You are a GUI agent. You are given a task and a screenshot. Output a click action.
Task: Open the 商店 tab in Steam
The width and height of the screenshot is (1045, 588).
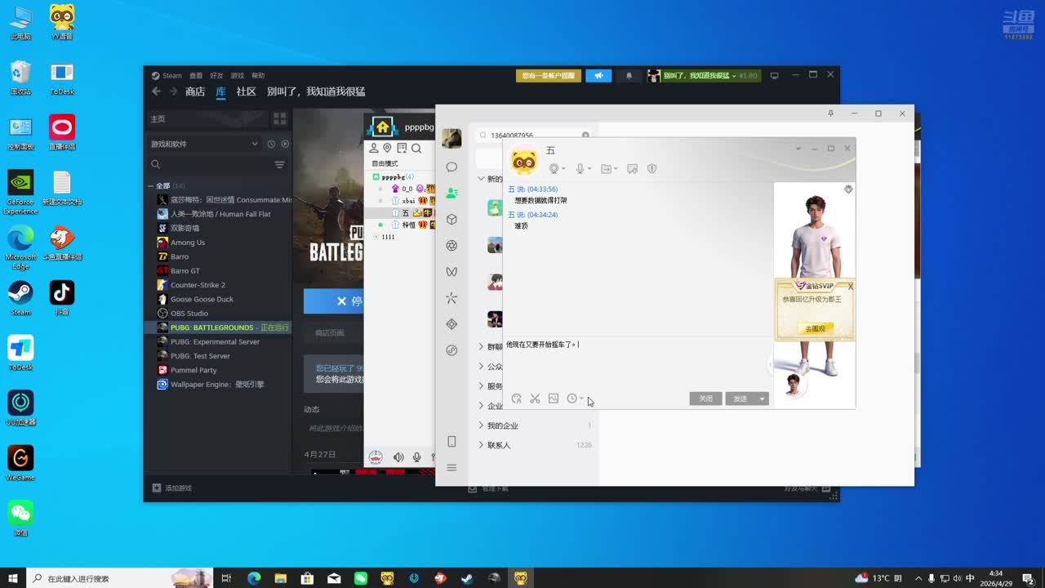pyautogui.click(x=195, y=91)
